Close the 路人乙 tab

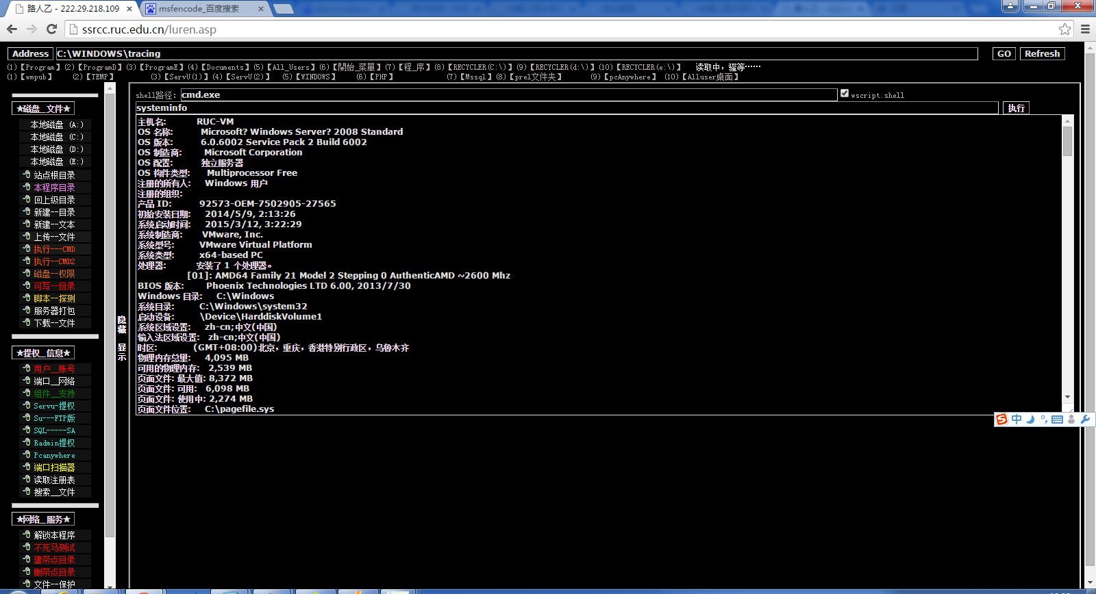point(129,9)
